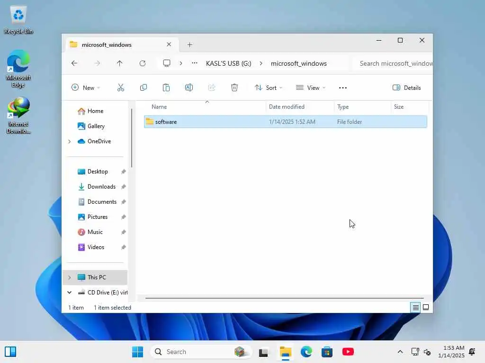485x363 pixels.
Task: Open the Sort dropdown menu
Action: pos(269,87)
